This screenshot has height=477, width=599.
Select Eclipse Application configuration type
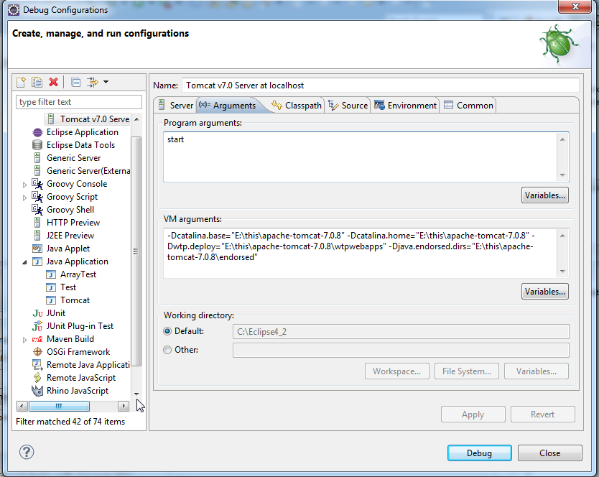pyautogui.click(x=75, y=132)
